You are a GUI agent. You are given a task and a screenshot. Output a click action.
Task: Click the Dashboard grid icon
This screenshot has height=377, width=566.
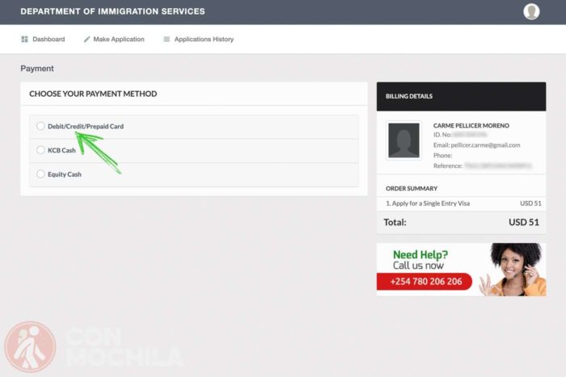[24, 39]
